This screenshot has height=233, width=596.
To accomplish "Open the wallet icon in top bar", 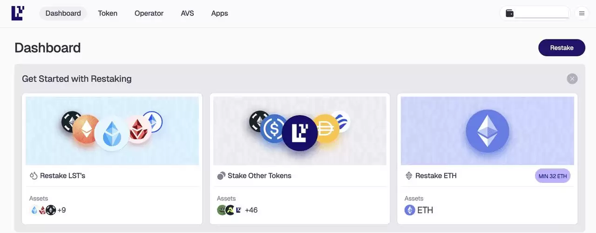I will (509, 13).
